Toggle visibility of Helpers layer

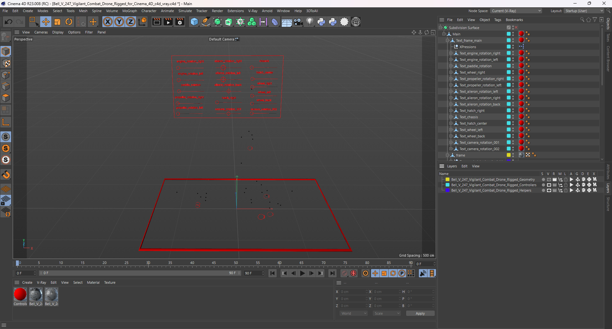(x=549, y=190)
